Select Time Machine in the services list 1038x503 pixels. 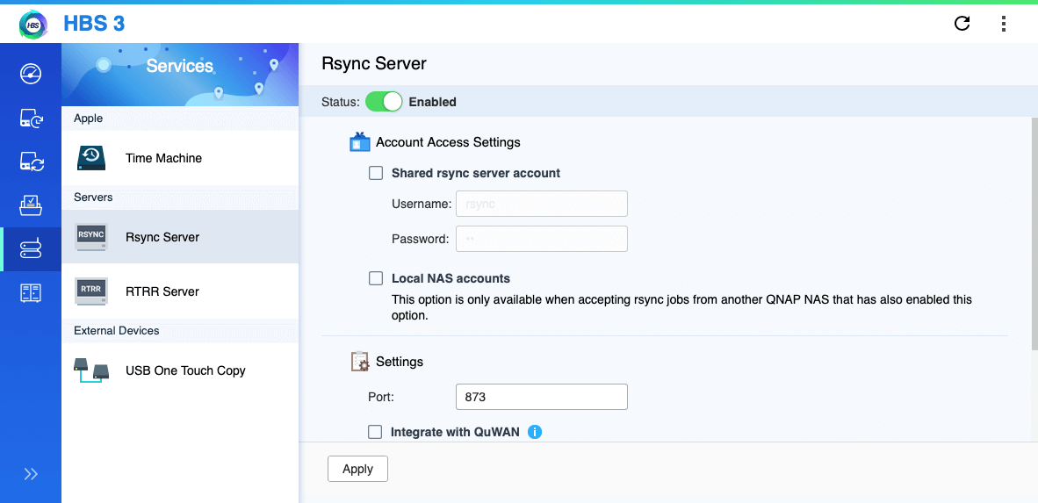163,158
